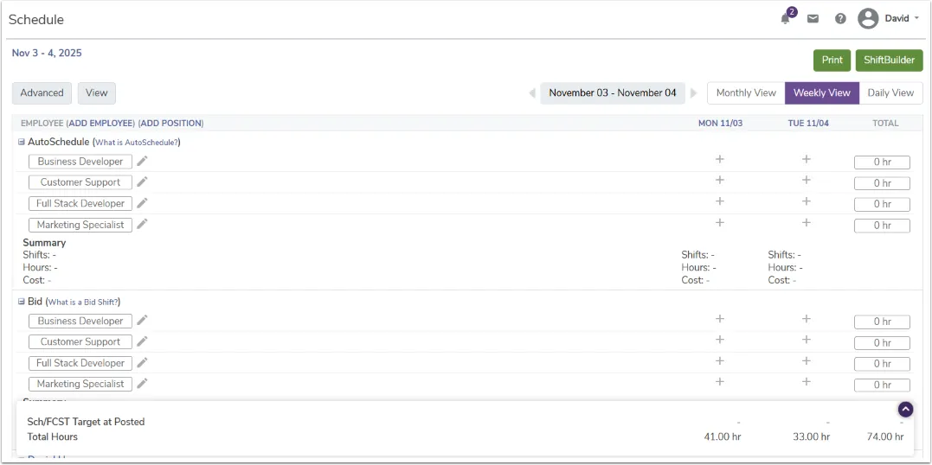Click the TUE 11/04 column header
Screen dimensions: 932x465
[x=807, y=124]
